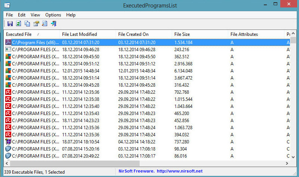This screenshot has width=299, height=177.
Task: Click the file icon in the row sized 98.304
Action: click(8, 149)
